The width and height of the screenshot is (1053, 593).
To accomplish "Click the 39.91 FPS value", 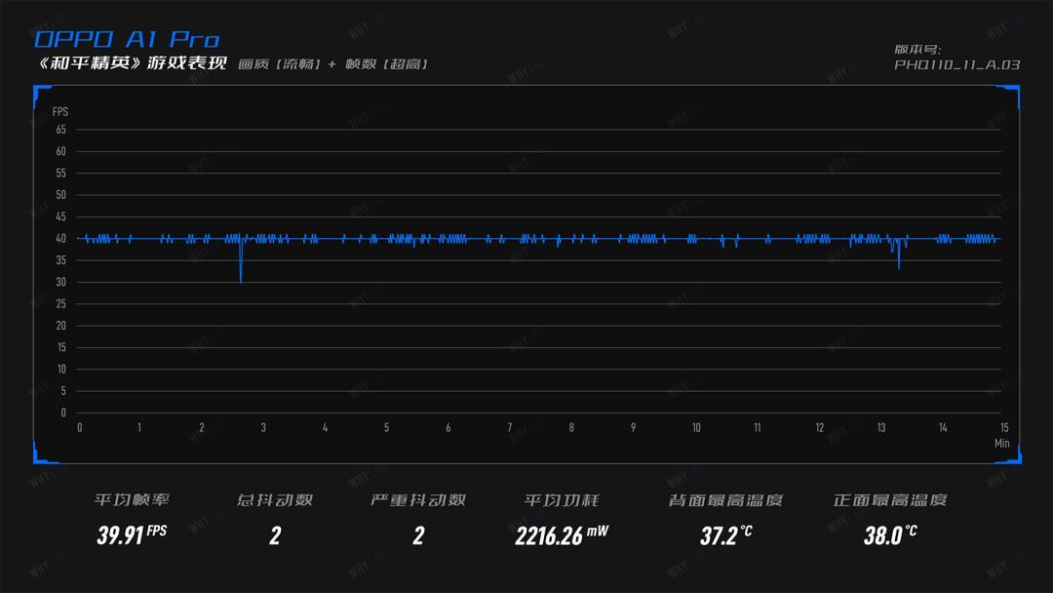I will (132, 534).
